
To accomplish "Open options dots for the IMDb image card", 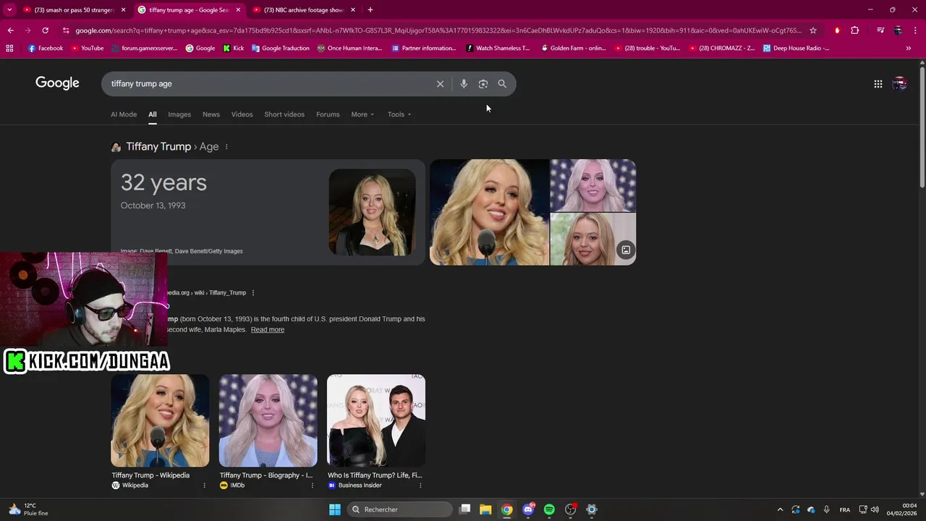I will pyautogui.click(x=313, y=486).
